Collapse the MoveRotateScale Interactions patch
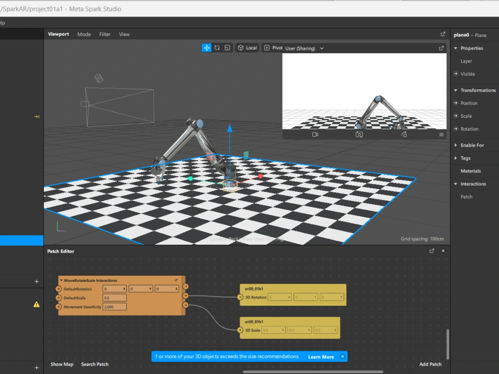The image size is (499, 374). (x=61, y=280)
